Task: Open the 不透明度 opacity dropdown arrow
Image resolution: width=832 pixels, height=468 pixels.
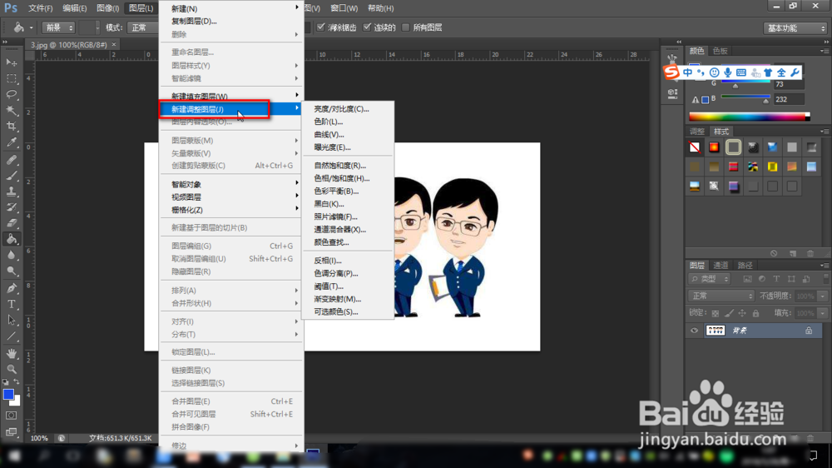Action: (x=823, y=296)
